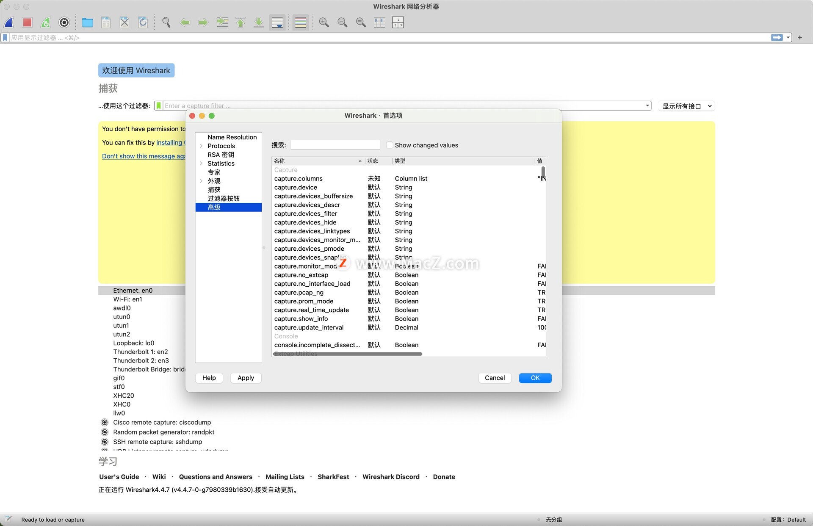813x526 pixels.
Task: Expand Statistics tree item
Action: [x=201, y=163]
